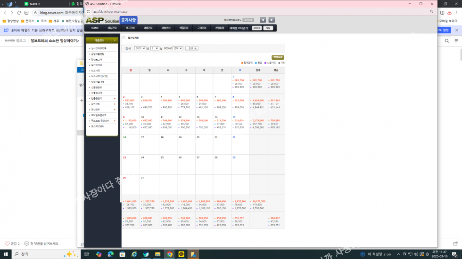Open KakaoTalk from the taskbar
Viewport: 462px width, 259px height.
181,254
